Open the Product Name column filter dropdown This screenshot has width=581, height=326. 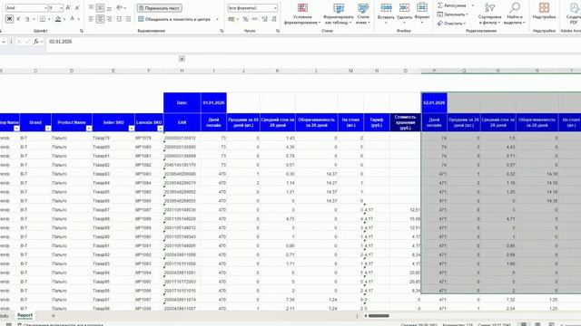[89, 129]
